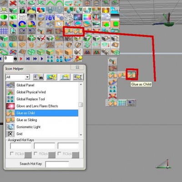Select Glue as Sibling list entry
Screen dimensions: 182x182
pos(42,120)
